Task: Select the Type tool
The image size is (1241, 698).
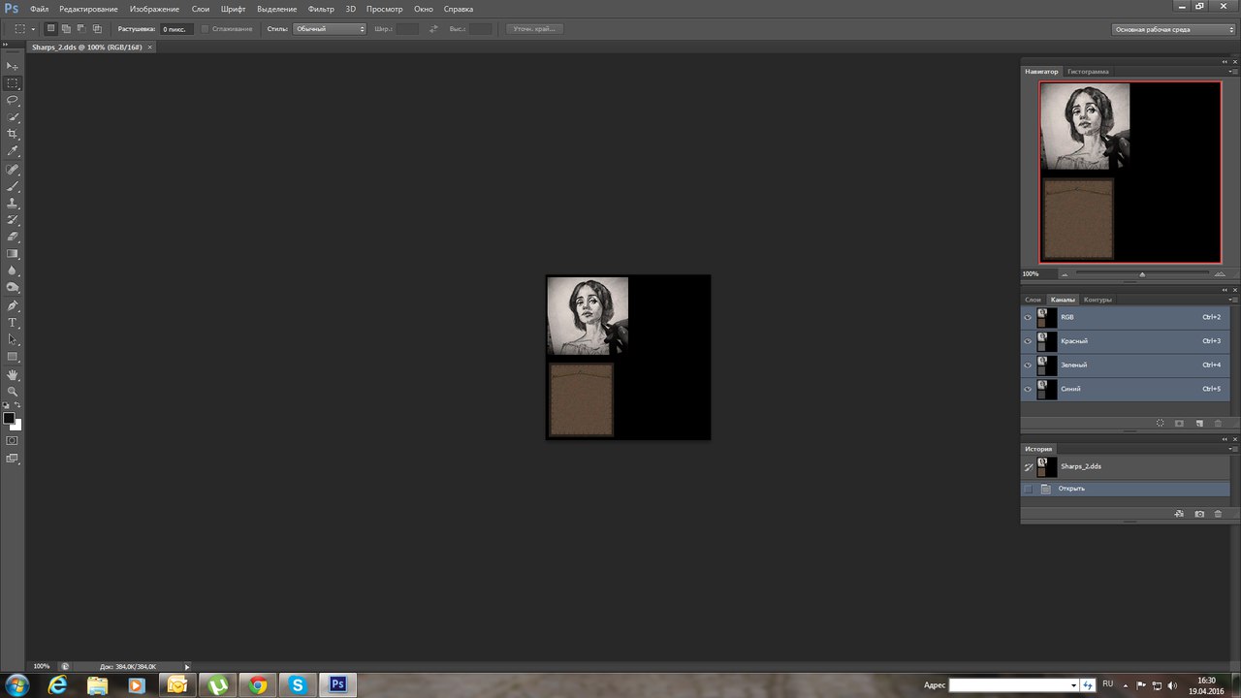Action: 14,323
